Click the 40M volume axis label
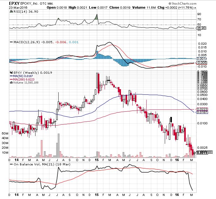This screenshot has height=199, width=216. [x=5, y=138]
